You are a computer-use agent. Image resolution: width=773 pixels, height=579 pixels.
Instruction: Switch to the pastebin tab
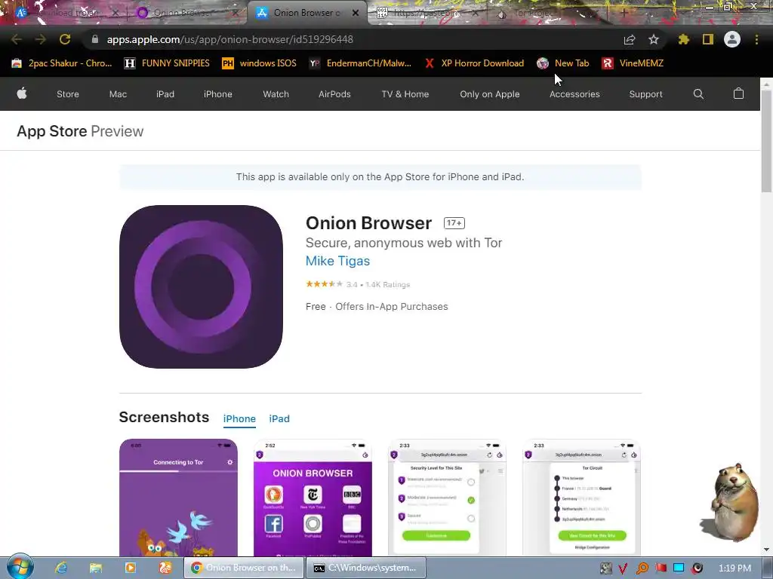point(426,13)
